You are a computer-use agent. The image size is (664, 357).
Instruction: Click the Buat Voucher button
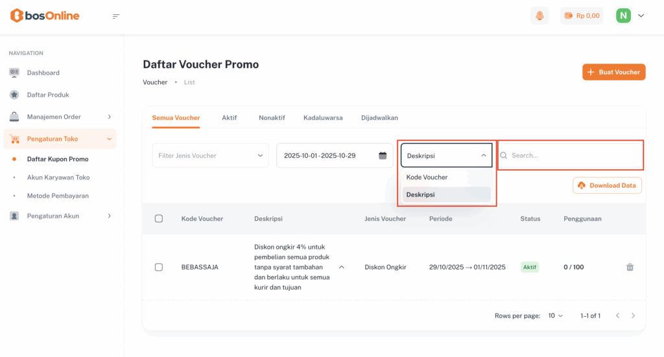pyautogui.click(x=613, y=72)
